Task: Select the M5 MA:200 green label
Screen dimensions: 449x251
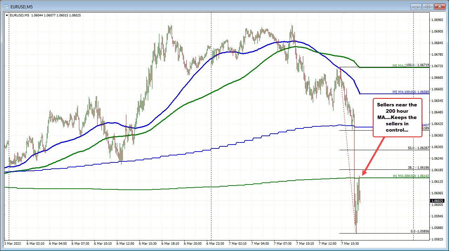Action: [x=398, y=66]
